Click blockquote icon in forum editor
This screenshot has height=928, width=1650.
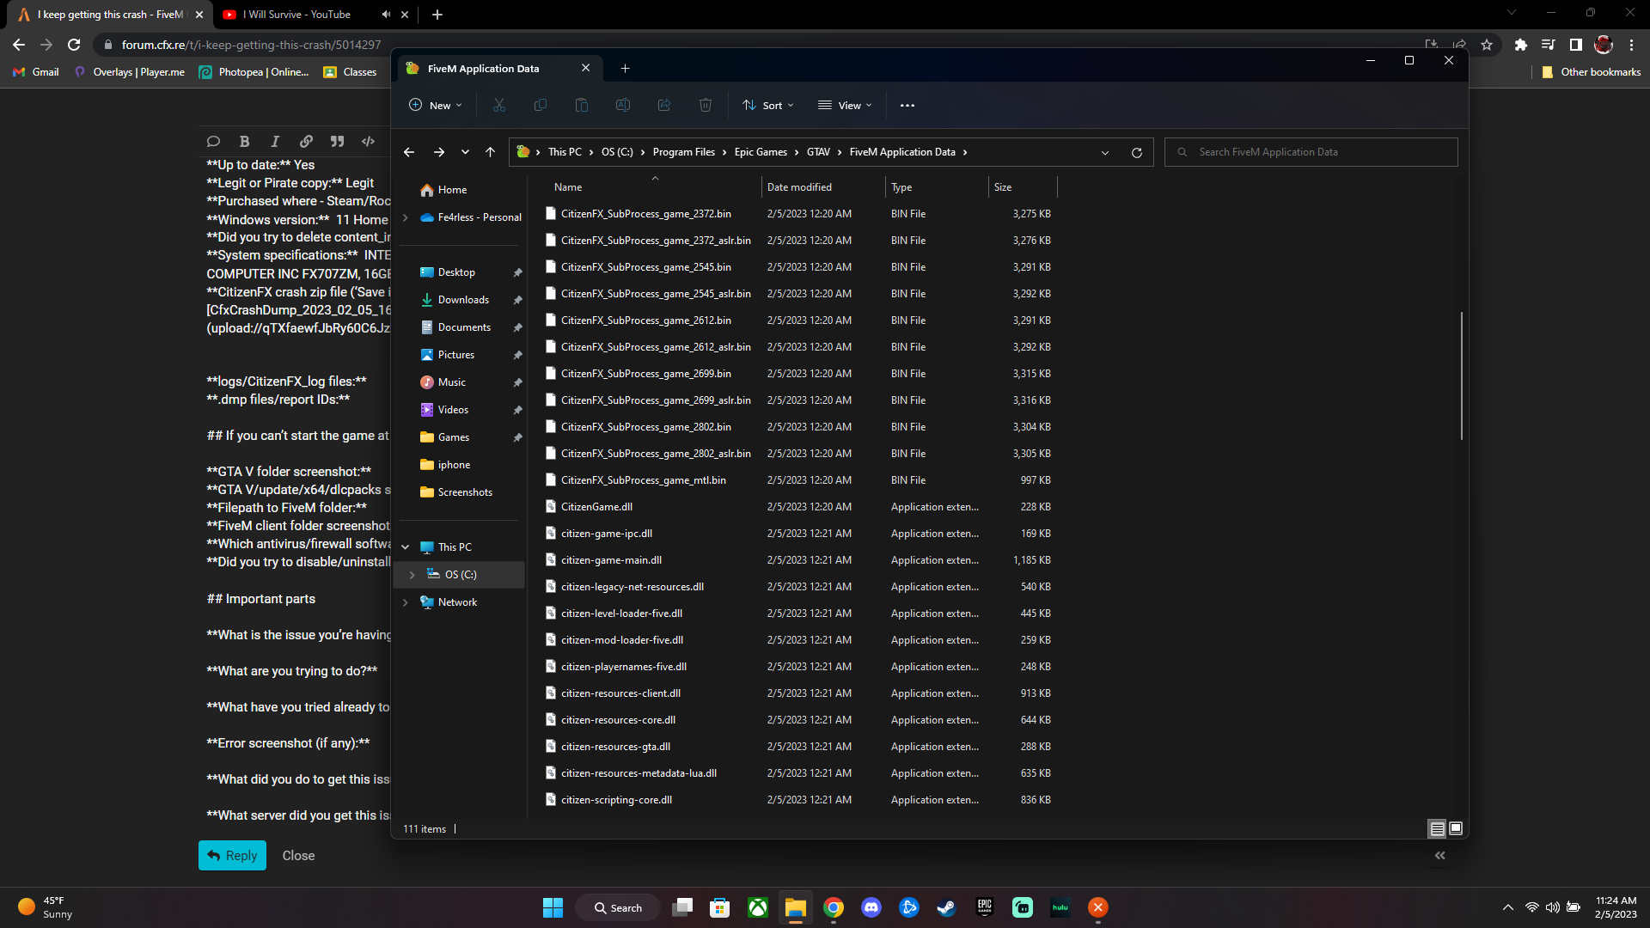[x=337, y=141]
